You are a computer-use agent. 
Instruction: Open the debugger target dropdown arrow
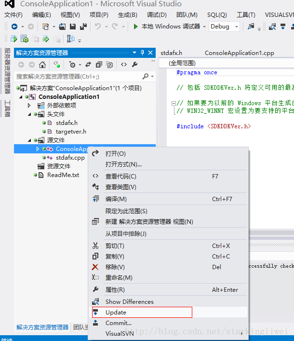click(x=204, y=27)
